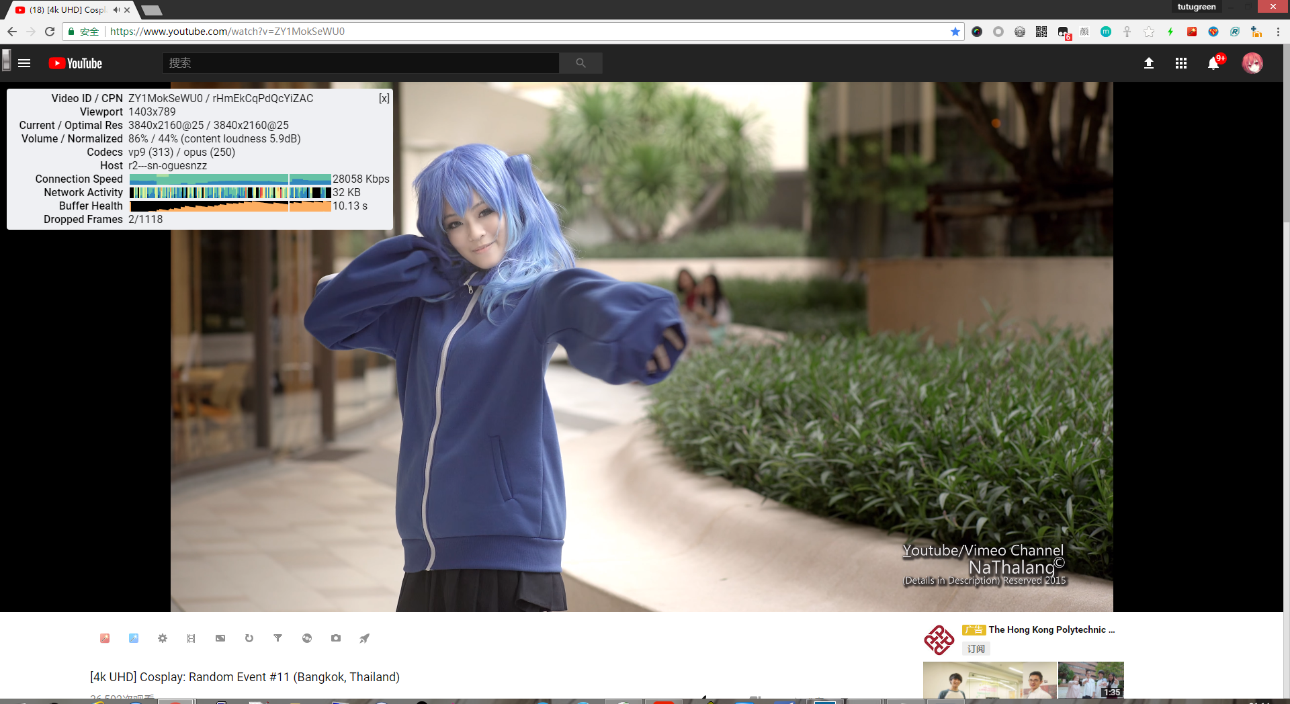Click the search magnifier button
The height and width of the screenshot is (704, 1290).
click(580, 63)
